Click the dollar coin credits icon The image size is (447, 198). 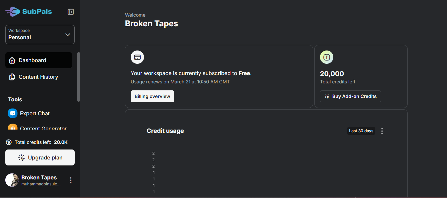9,142
